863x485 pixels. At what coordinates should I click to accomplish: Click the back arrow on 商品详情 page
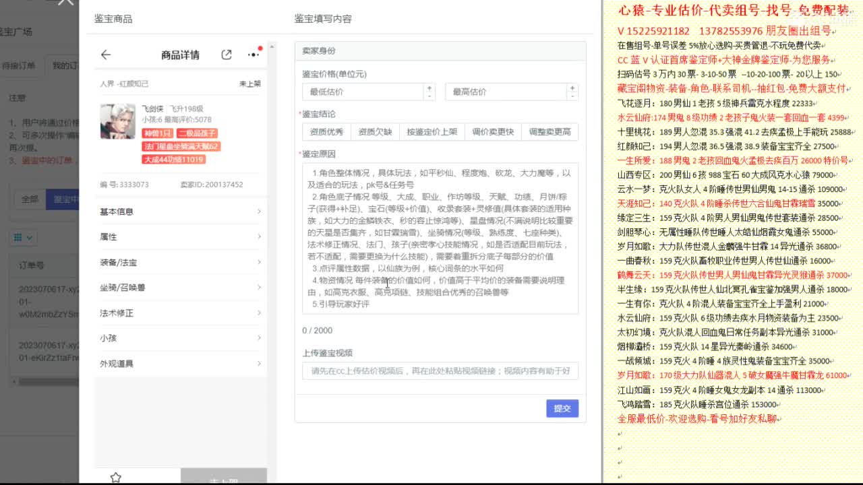(x=107, y=54)
